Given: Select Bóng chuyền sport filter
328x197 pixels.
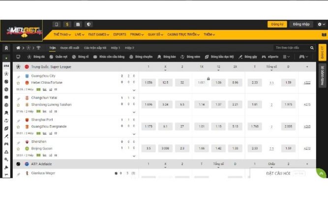Looking at the screenshot, I should [x=141, y=57].
